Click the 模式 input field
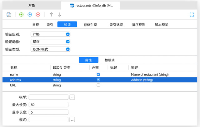Image resolution: width=200 pixels, height=127 pixels. click(x=49, y=120)
